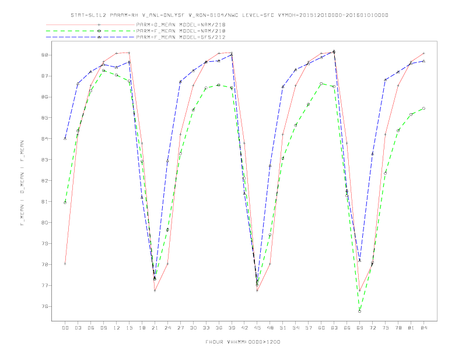The height and width of the screenshot is (357, 462).
Task: Click the chart title beginning STAT=SL1L2 PARAM=RH
Action: [229, 15]
